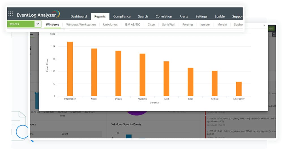Select the Windows device category
The image size is (283, 149).
(x=52, y=25)
